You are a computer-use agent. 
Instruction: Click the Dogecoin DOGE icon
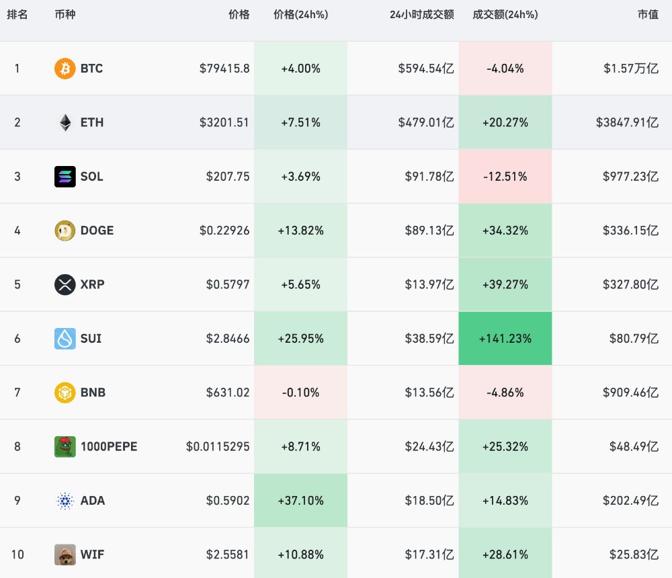pos(65,231)
